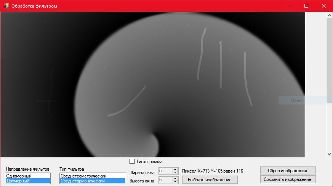Click the Высота окна value field
Viewport: 333px width, 187px height.
pyautogui.click(x=165, y=180)
